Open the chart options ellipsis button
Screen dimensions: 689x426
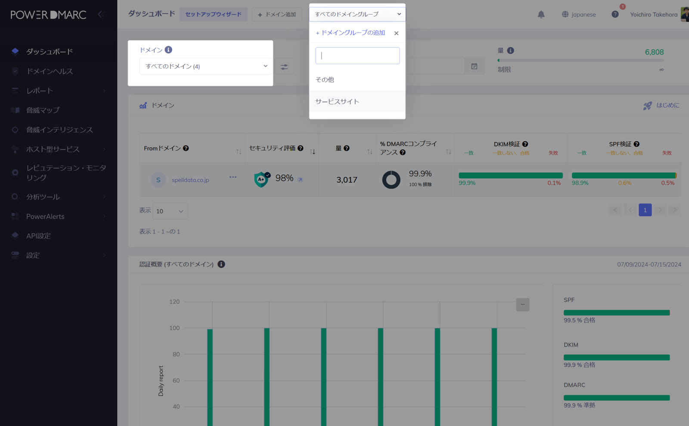point(522,305)
